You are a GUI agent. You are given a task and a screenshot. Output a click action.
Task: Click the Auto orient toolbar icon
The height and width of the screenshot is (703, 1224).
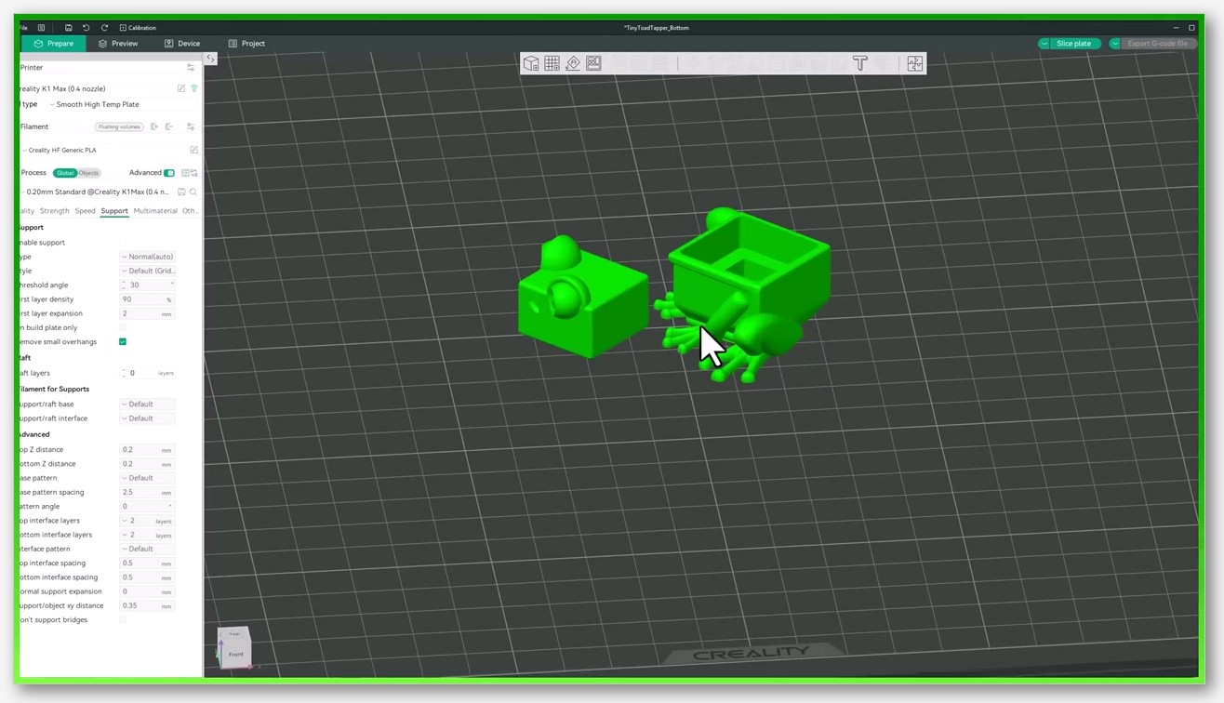click(573, 63)
